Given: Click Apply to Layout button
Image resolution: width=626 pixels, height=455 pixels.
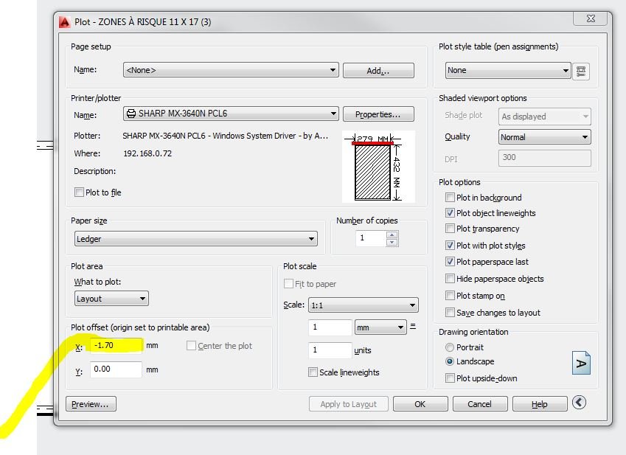Looking at the screenshot, I should coord(349,404).
